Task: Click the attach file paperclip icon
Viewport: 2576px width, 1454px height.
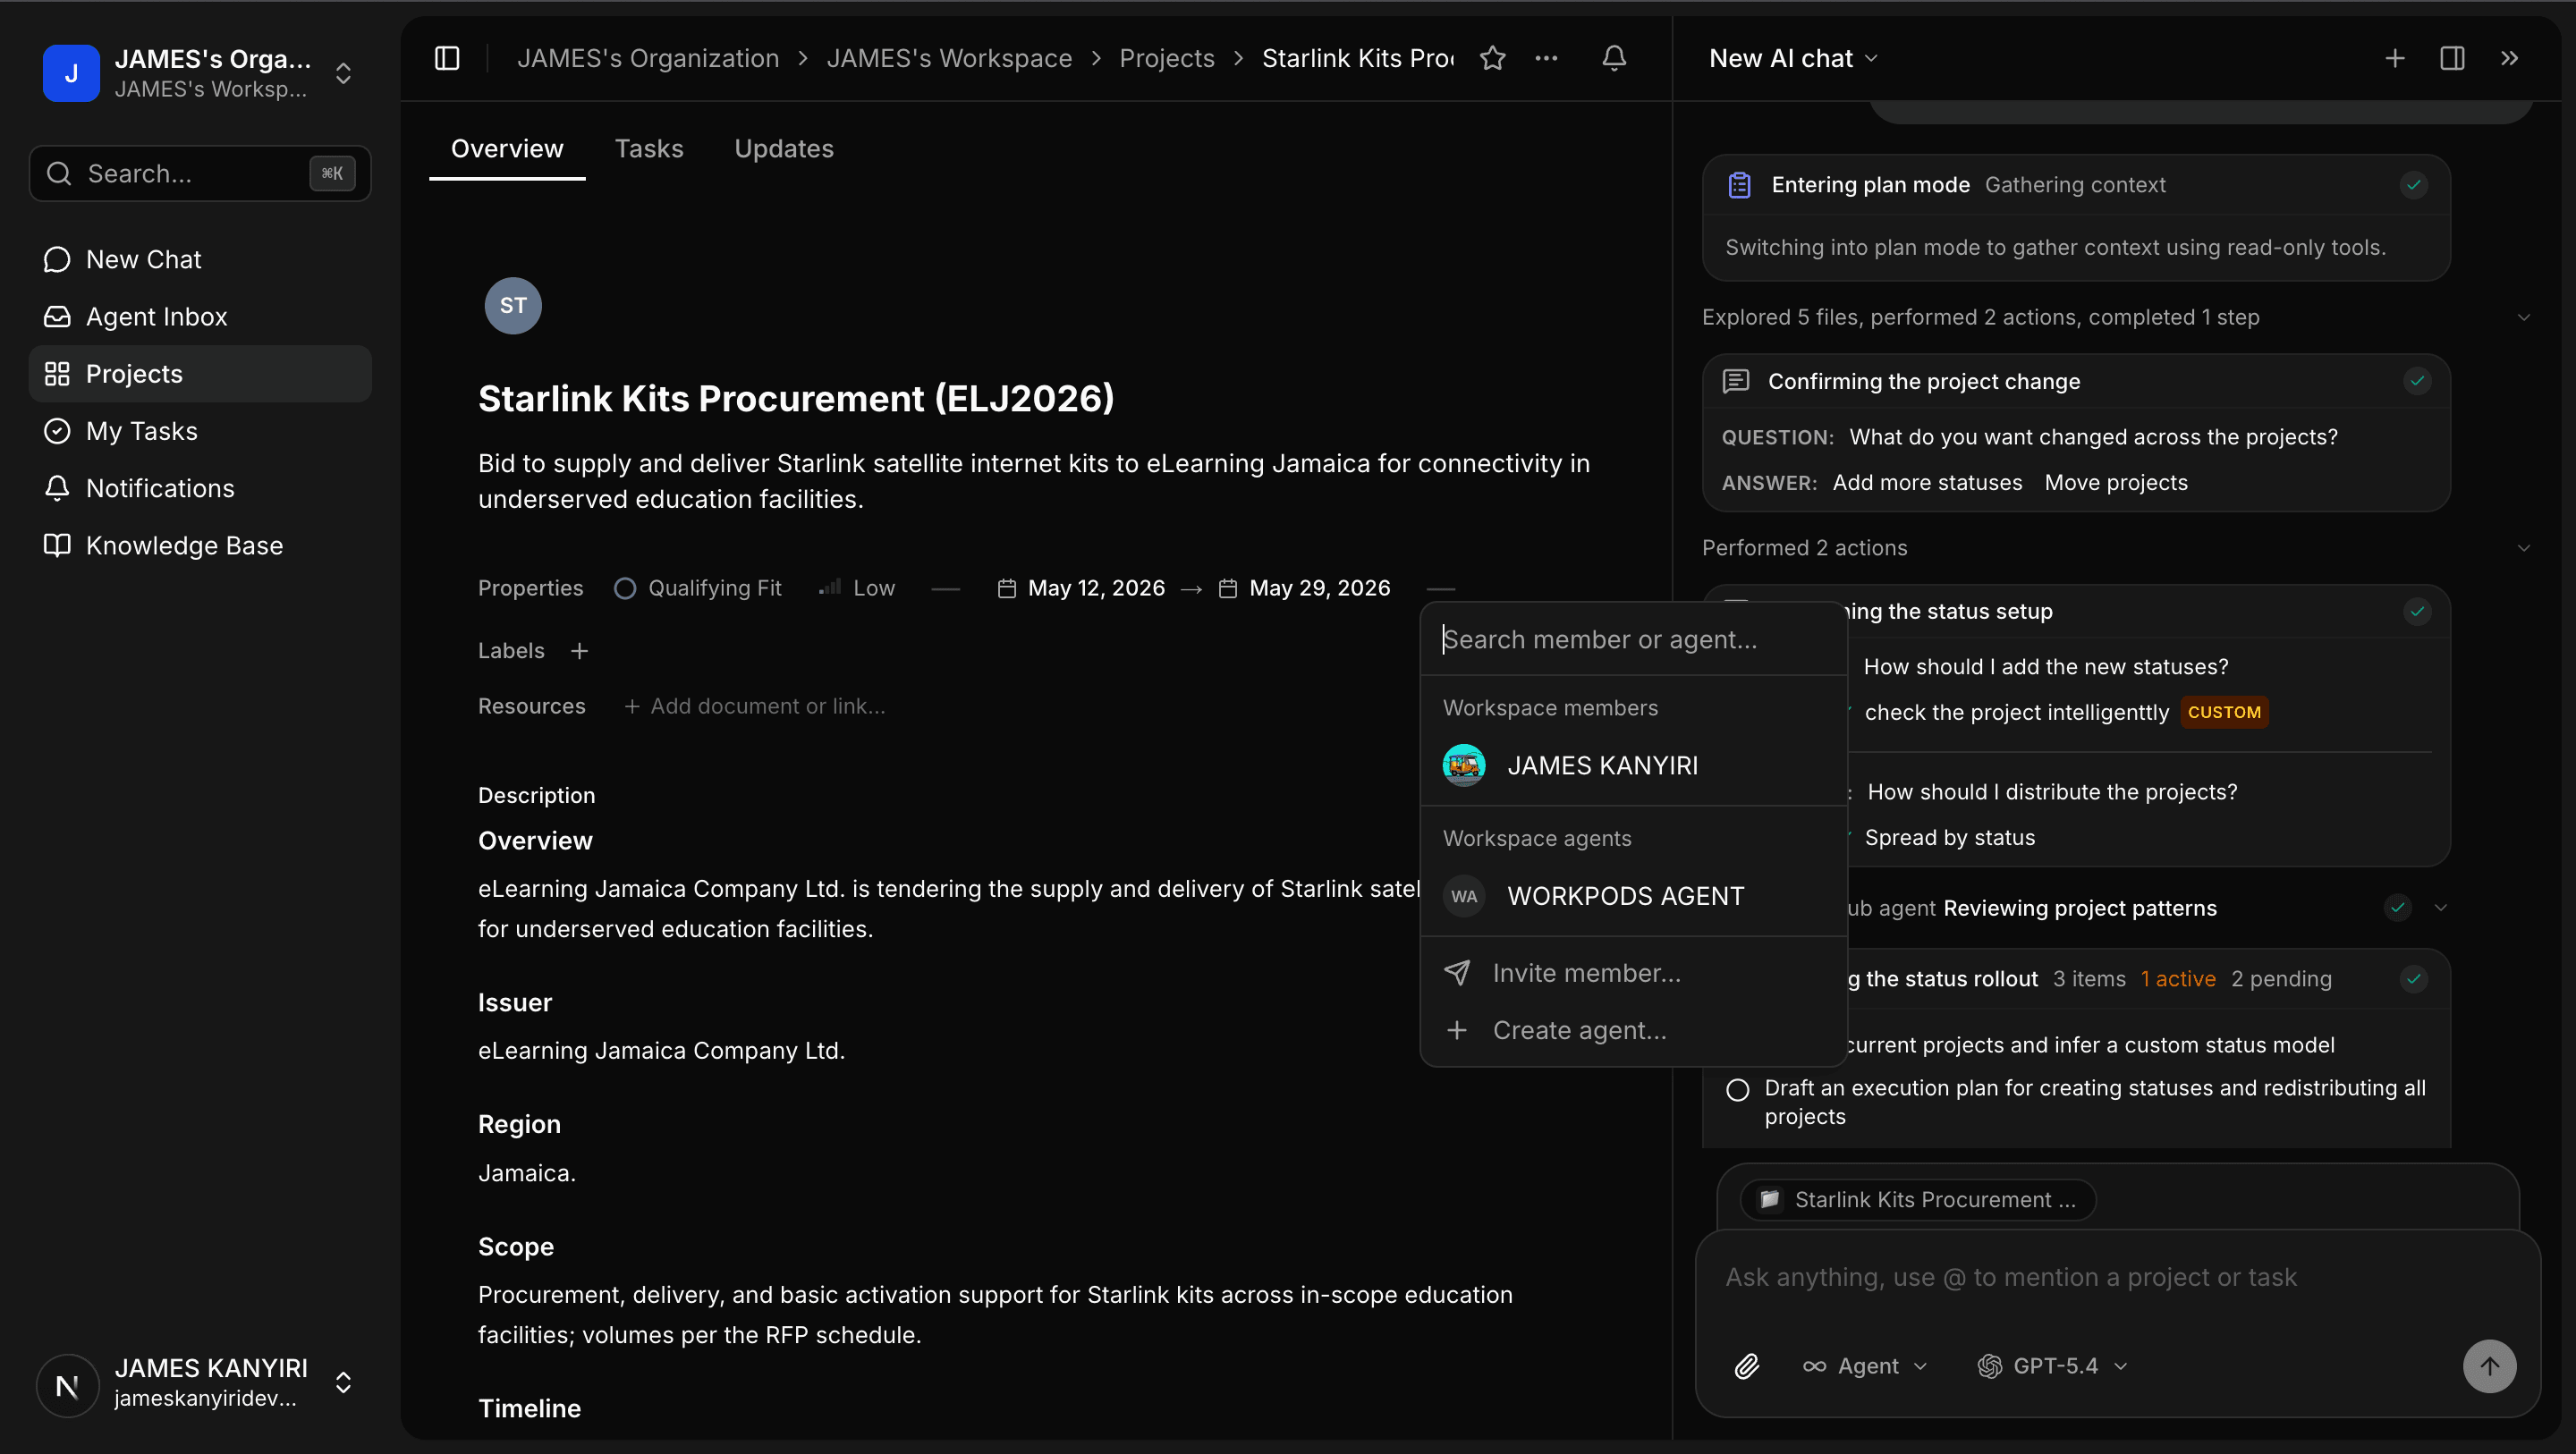Action: [1747, 1366]
